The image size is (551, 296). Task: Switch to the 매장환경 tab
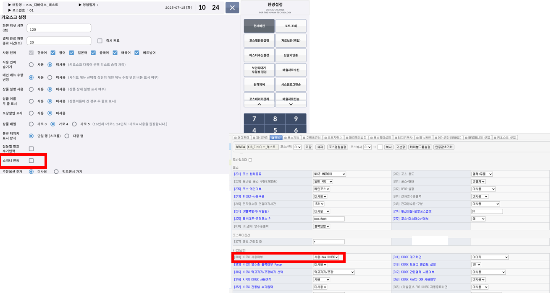pyautogui.click(x=241, y=137)
